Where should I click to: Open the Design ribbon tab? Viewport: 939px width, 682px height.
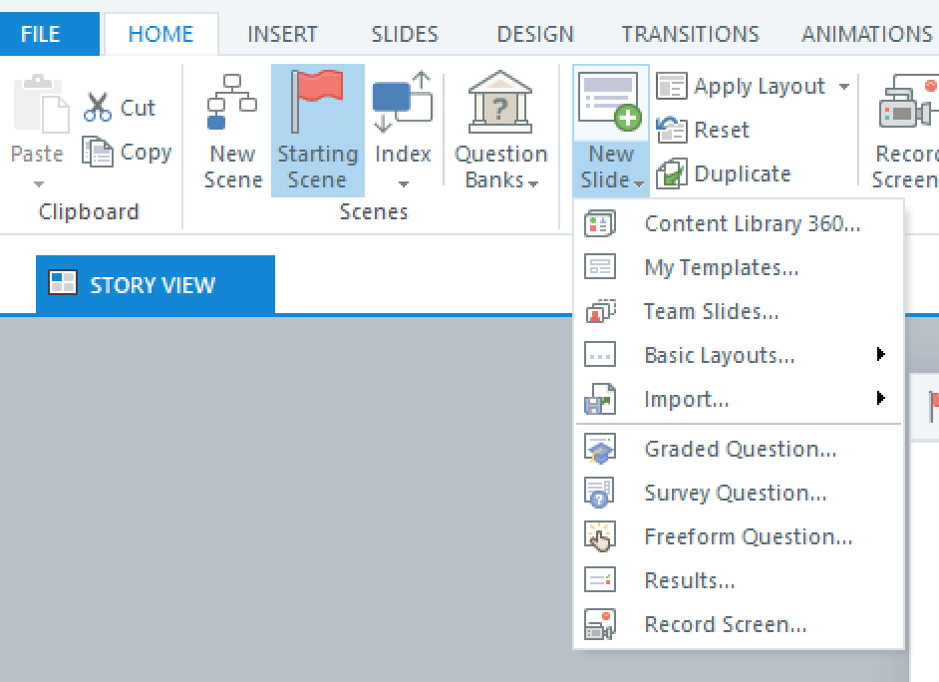point(535,34)
